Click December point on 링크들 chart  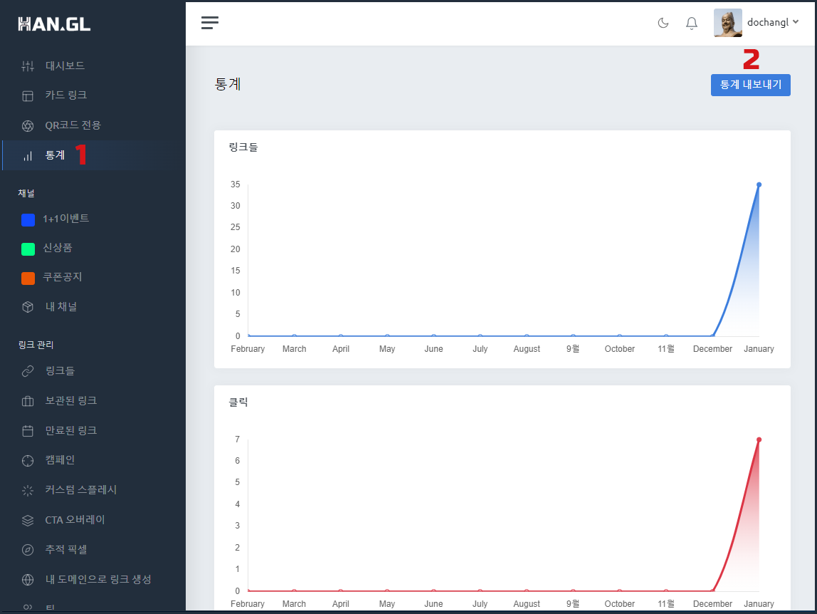click(x=712, y=336)
